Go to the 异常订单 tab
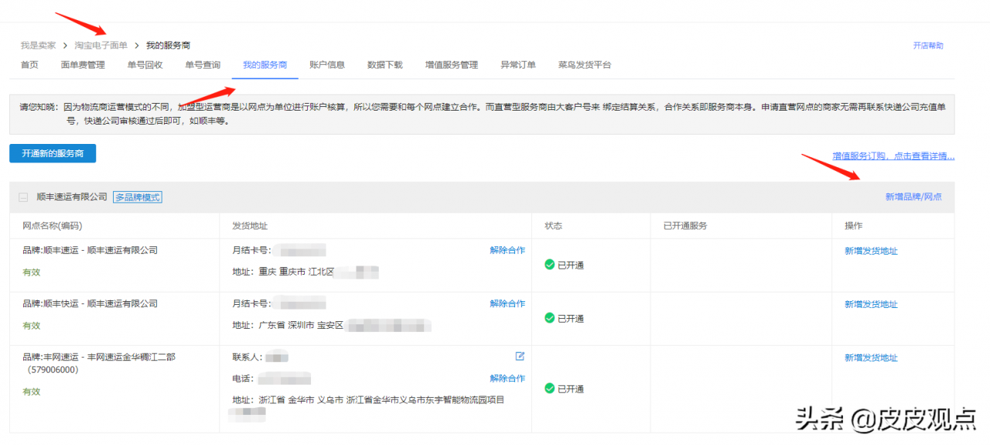990x445 pixels. pos(518,65)
